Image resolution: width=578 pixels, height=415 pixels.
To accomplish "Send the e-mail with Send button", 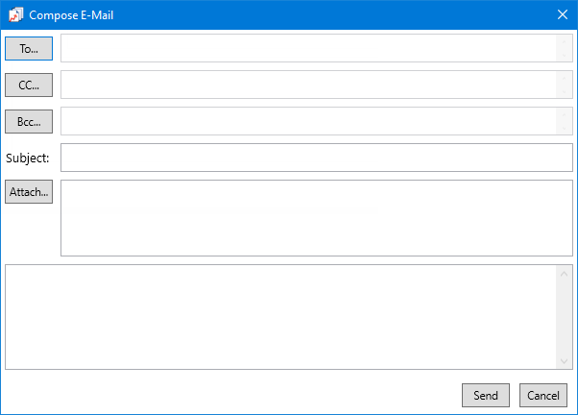I will pos(486,395).
